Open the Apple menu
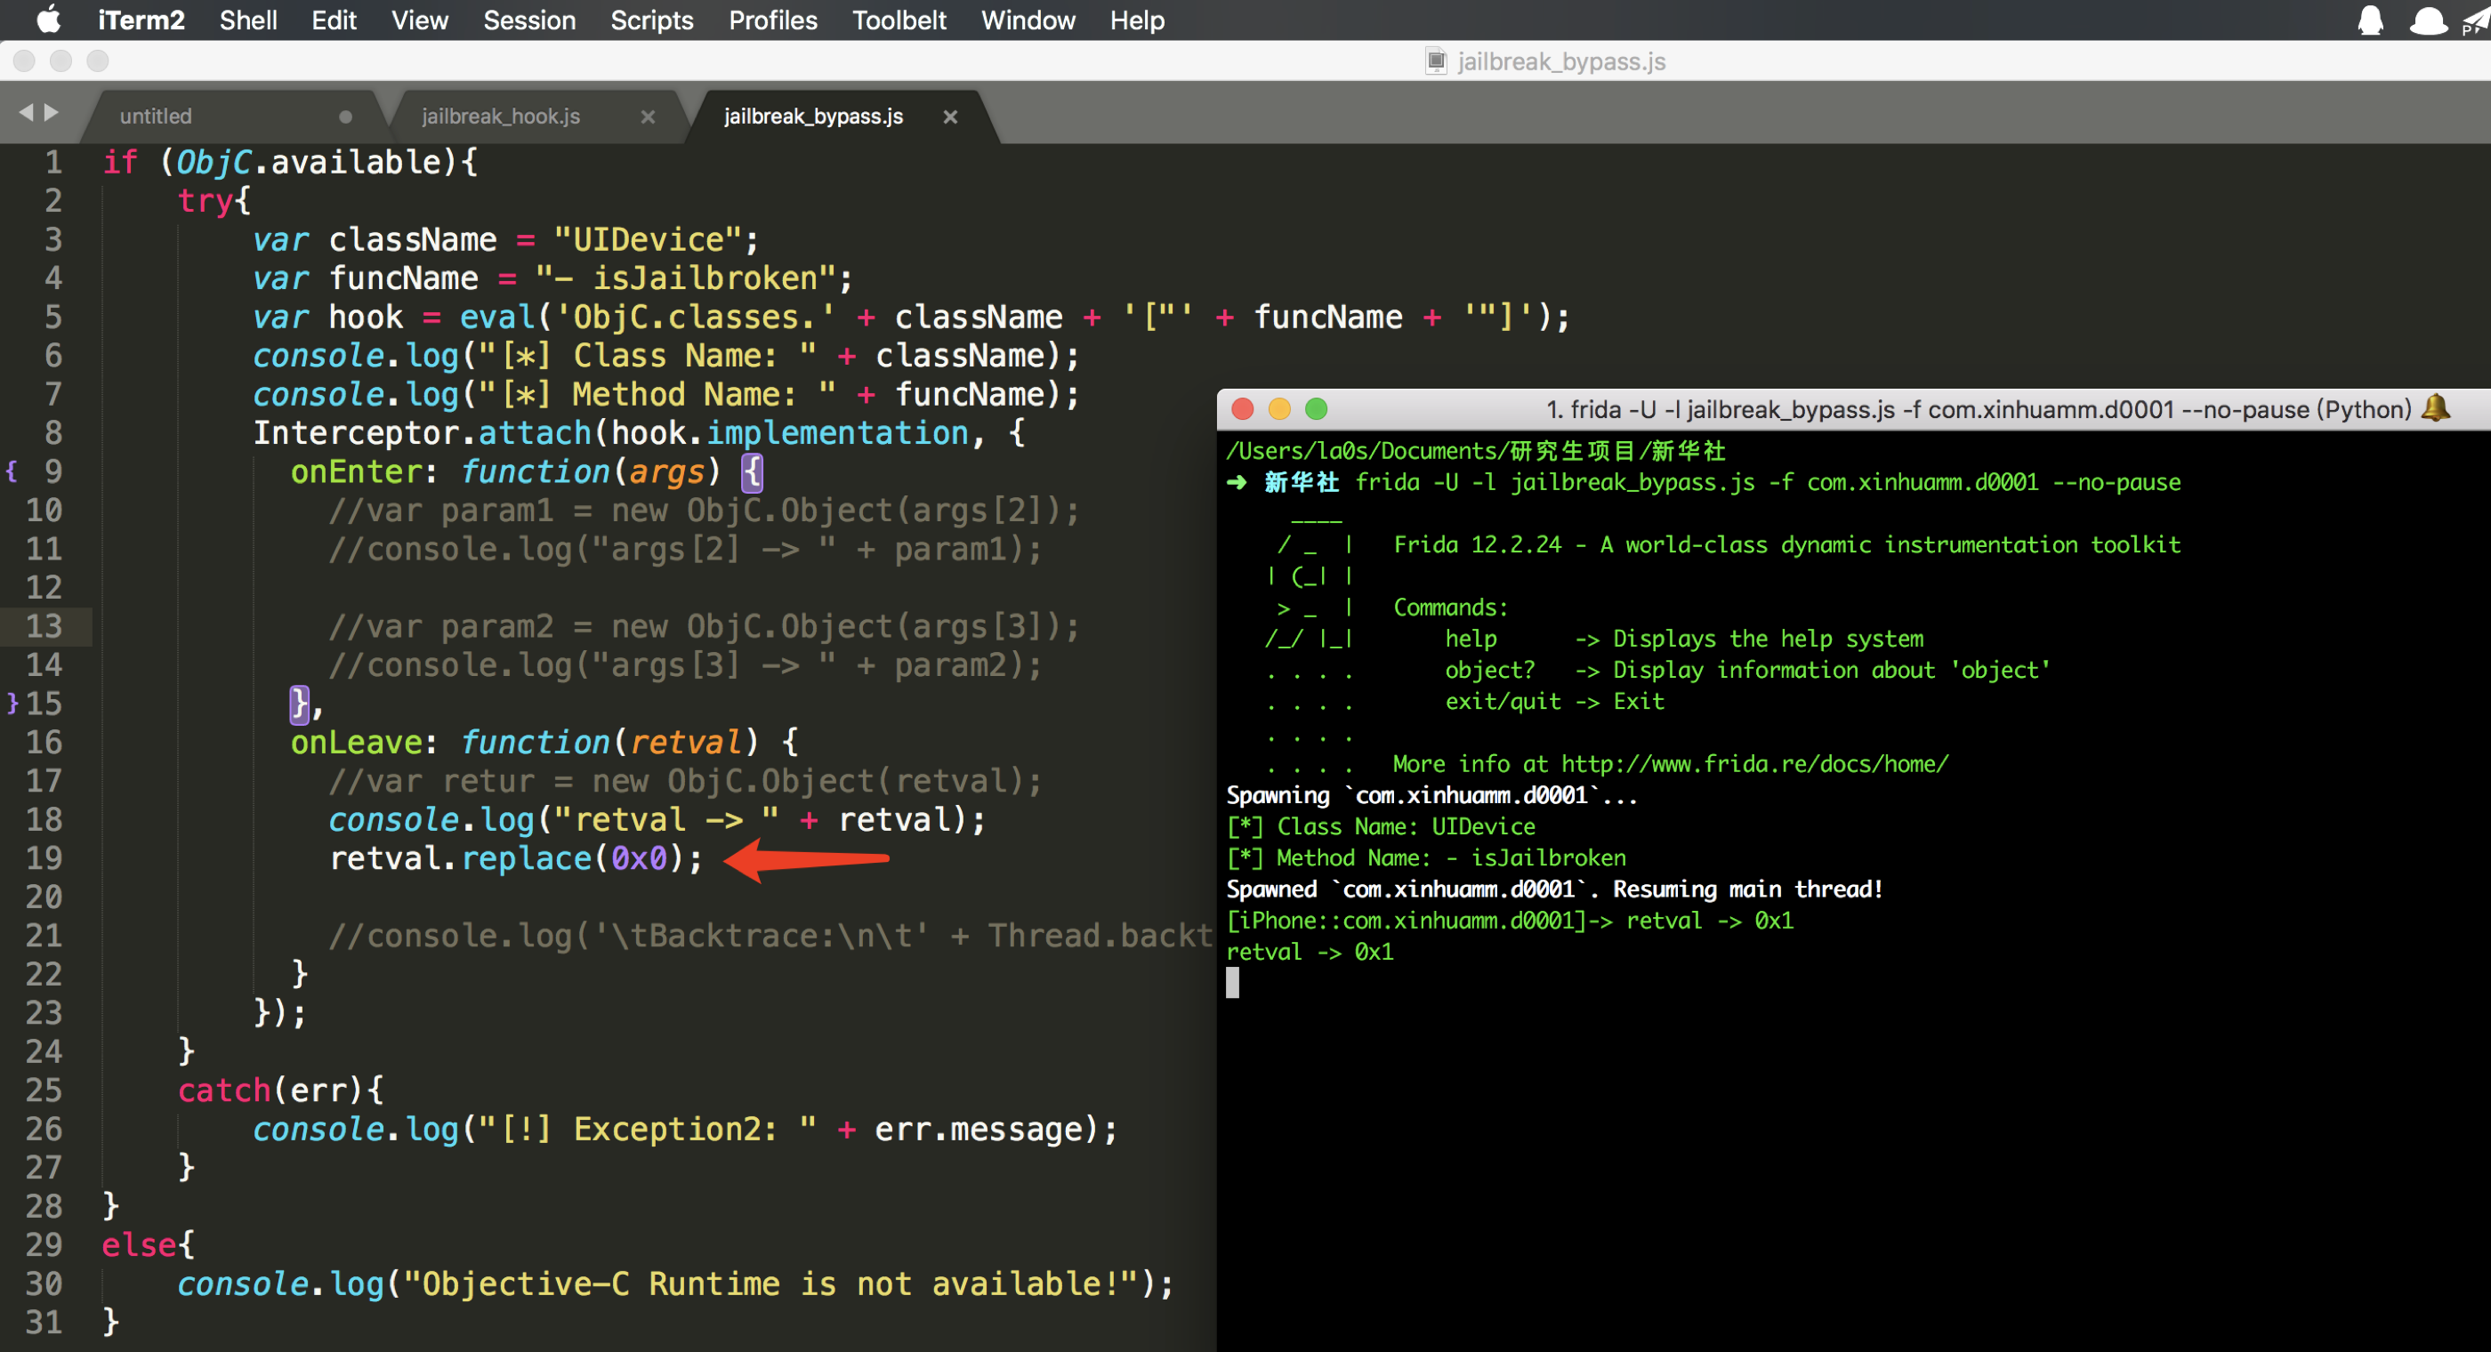Viewport: 2491px width, 1352px height. 48,20
